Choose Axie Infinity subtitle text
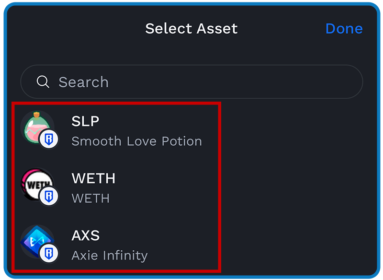The height and width of the screenshot is (280, 383). (x=110, y=256)
